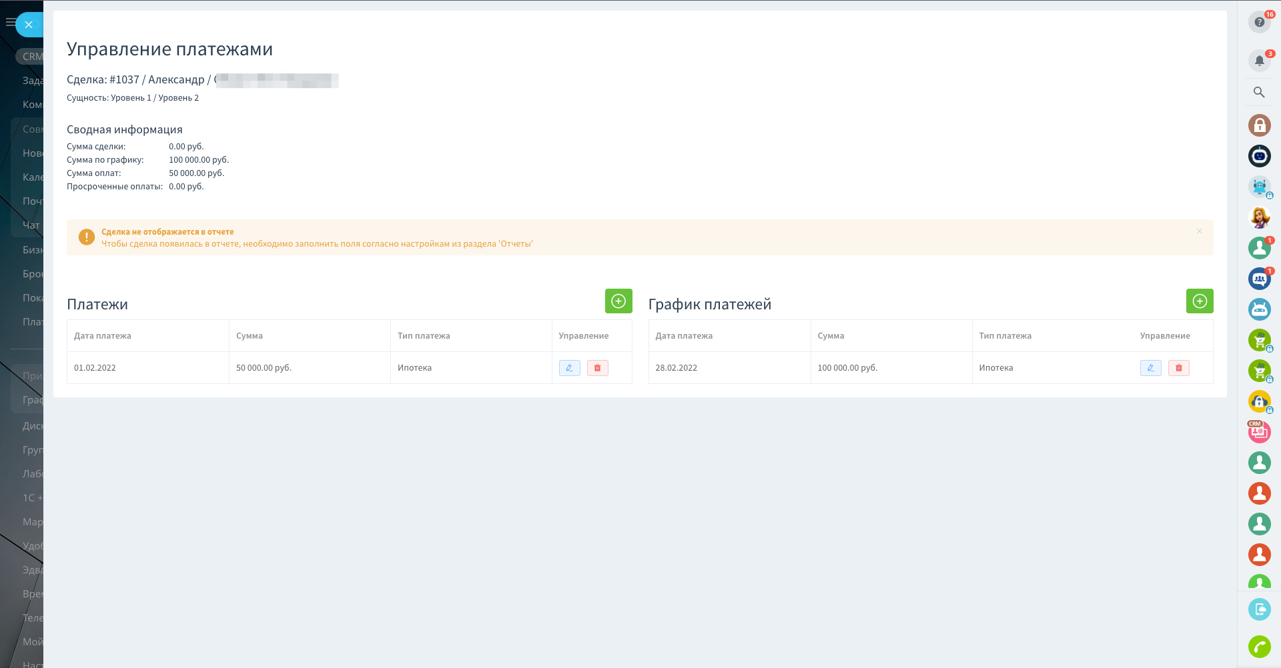Click 'Сумма' header in Платежи table

pos(250,336)
